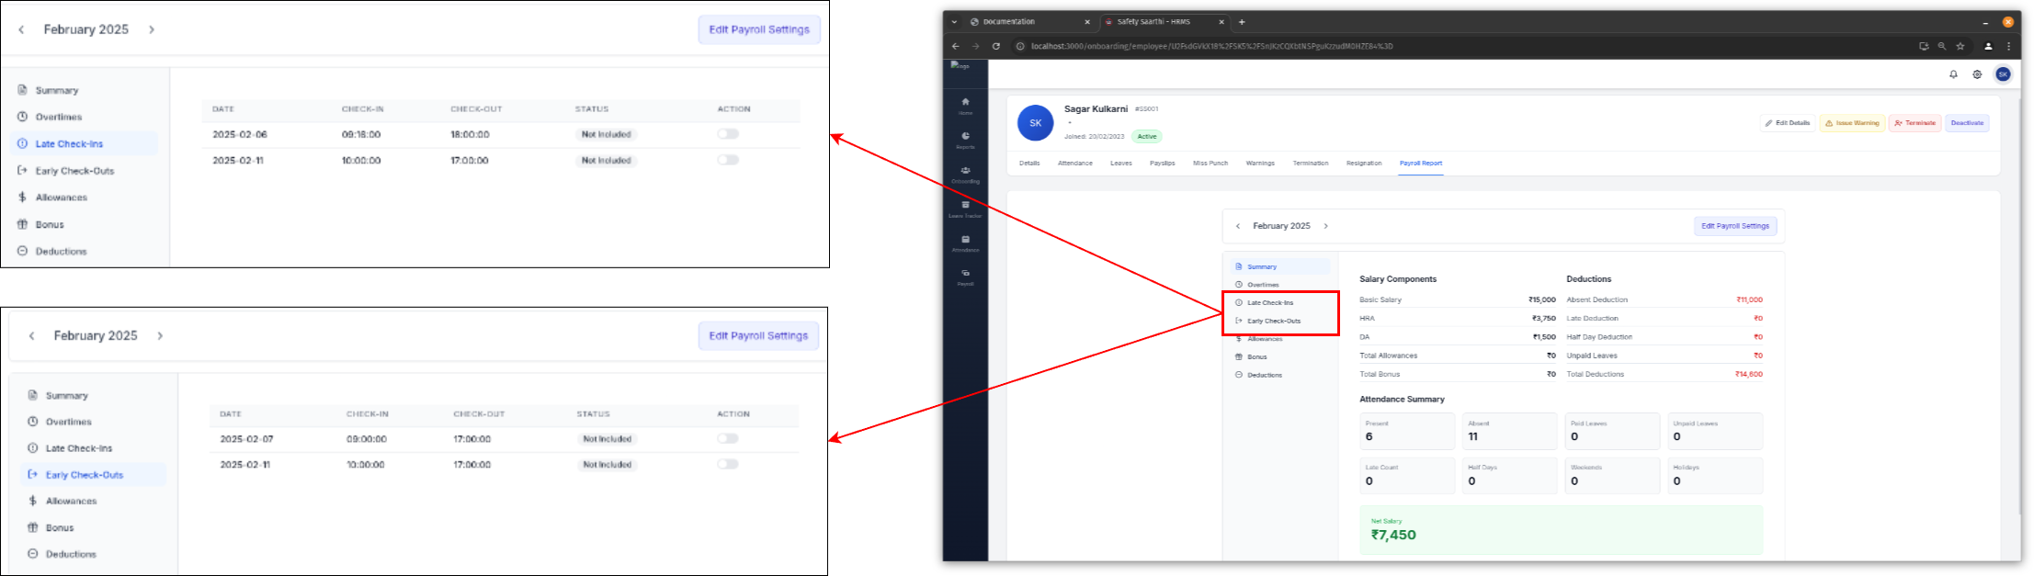Click the Issue Warning button
2034x576 pixels.
pos(1852,123)
